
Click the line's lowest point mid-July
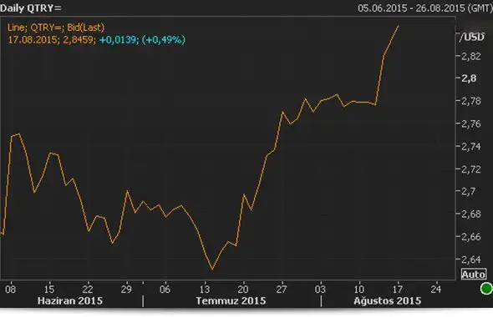coord(212,269)
